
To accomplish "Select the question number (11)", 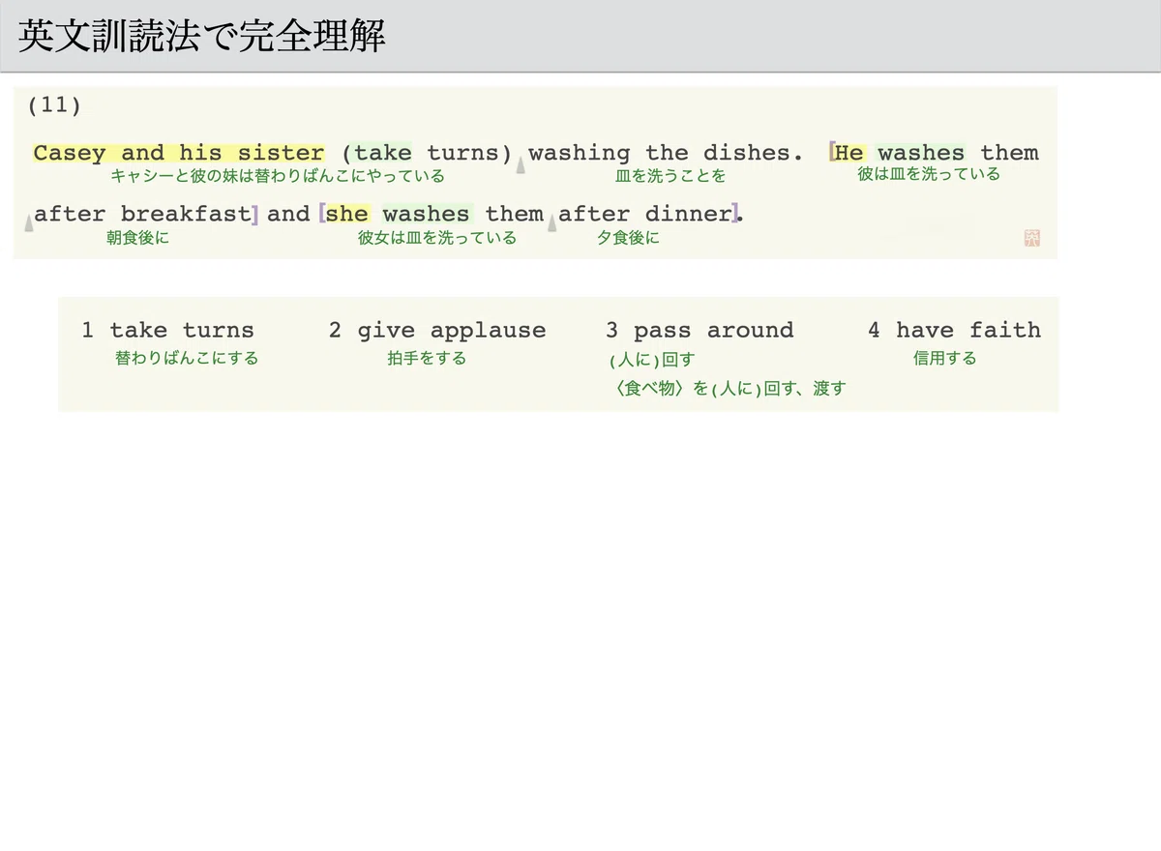I will 55,105.
